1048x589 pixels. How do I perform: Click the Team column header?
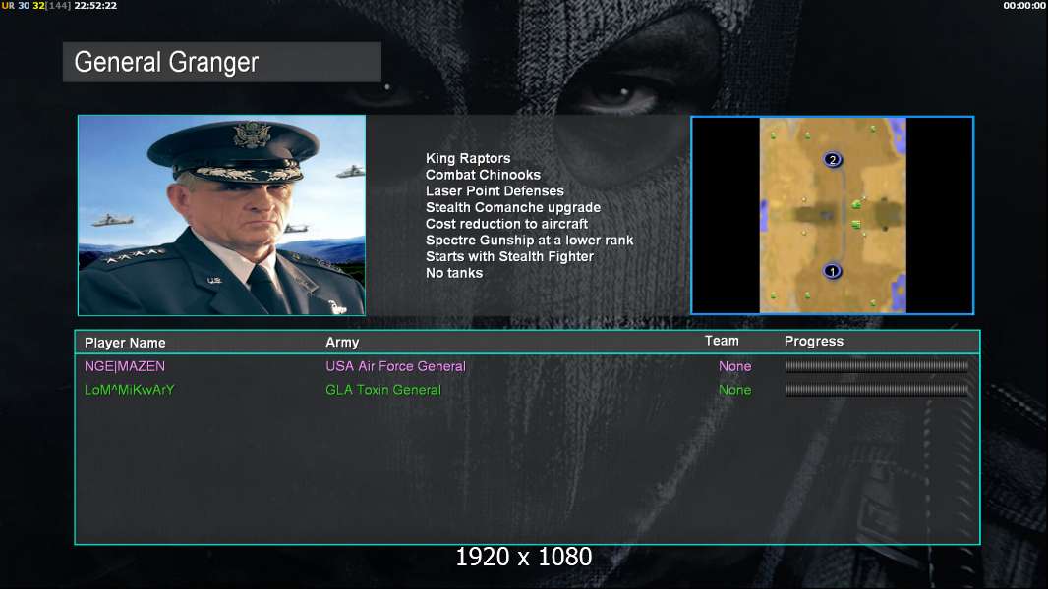click(722, 341)
